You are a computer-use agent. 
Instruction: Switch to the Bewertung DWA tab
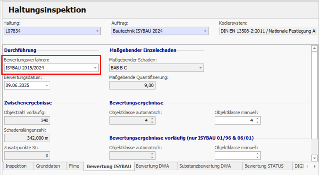point(152,166)
